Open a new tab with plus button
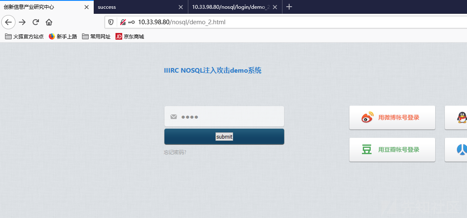 [x=289, y=7]
